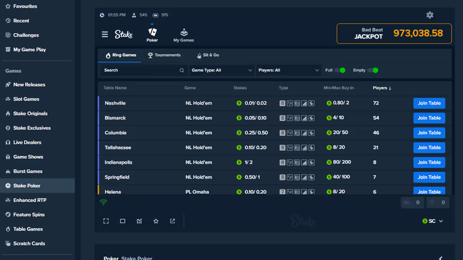The width and height of the screenshot is (463, 260).
Task: Click the tables icon showing 915
Action: point(156,15)
